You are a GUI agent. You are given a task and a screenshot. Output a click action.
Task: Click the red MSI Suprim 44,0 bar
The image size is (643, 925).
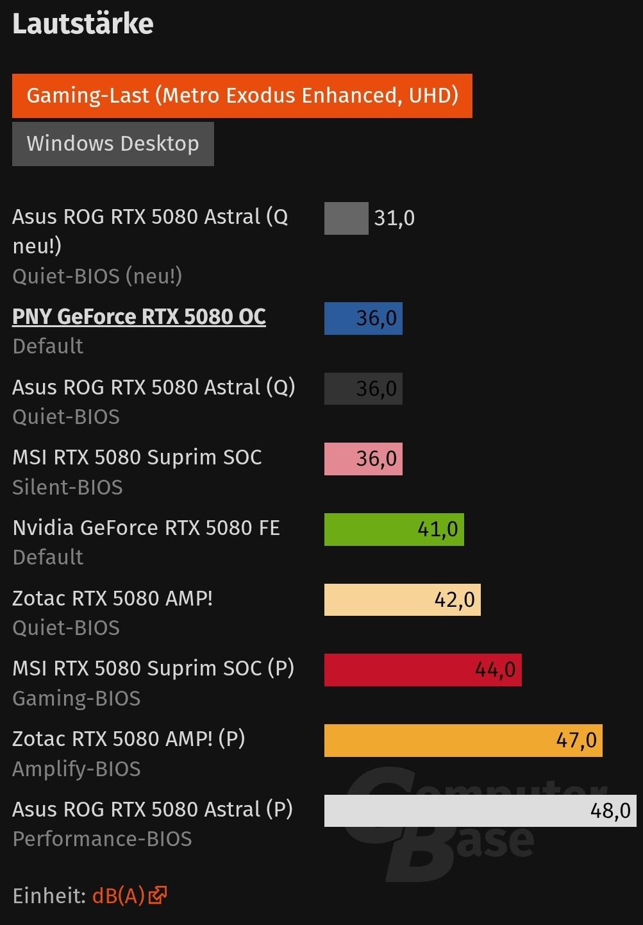pos(422,670)
